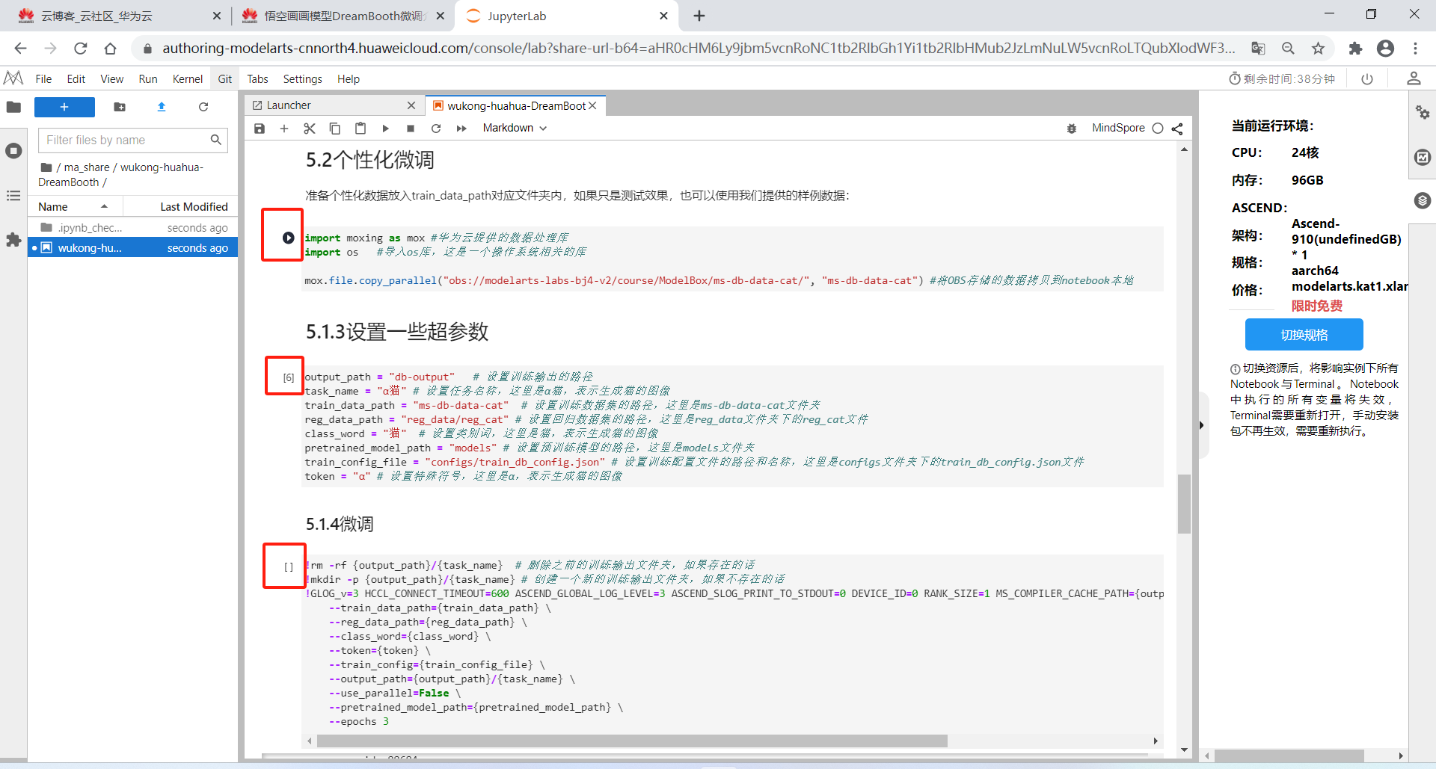Select the .ipynb_chec... folder row

point(133,227)
